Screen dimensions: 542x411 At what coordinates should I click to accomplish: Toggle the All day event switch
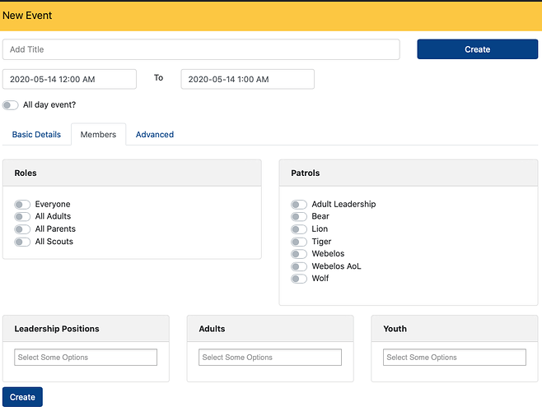point(11,105)
